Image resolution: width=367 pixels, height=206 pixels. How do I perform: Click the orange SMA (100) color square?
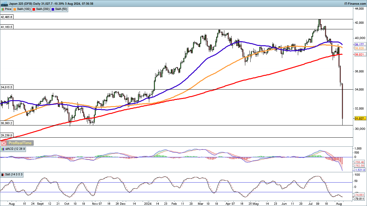point(15,9)
